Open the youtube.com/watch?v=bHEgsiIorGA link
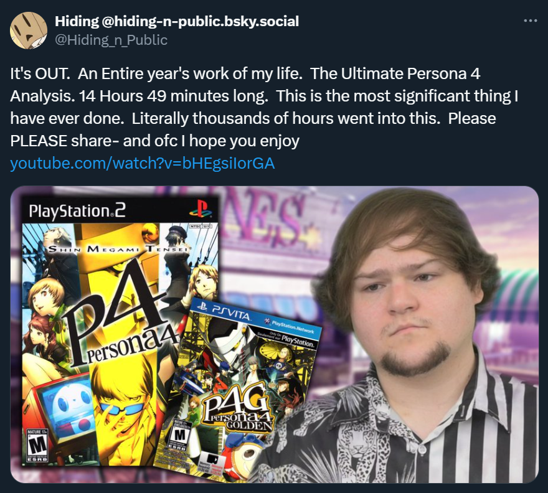 pyautogui.click(x=143, y=163)
